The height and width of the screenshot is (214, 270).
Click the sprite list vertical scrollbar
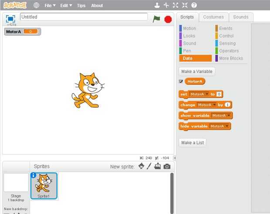pyautogui.click(x=172, y=193)
